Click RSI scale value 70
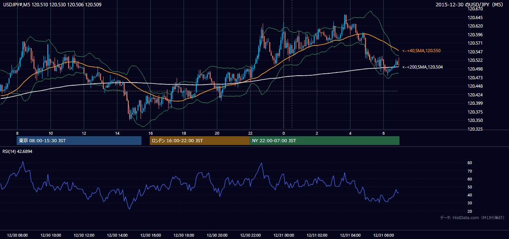This screenshot has width=509, height=239. (x=470, y=171)
